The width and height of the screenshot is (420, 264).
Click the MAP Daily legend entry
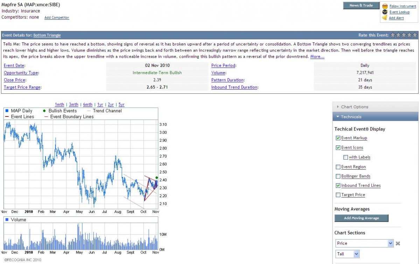[19, 111]
